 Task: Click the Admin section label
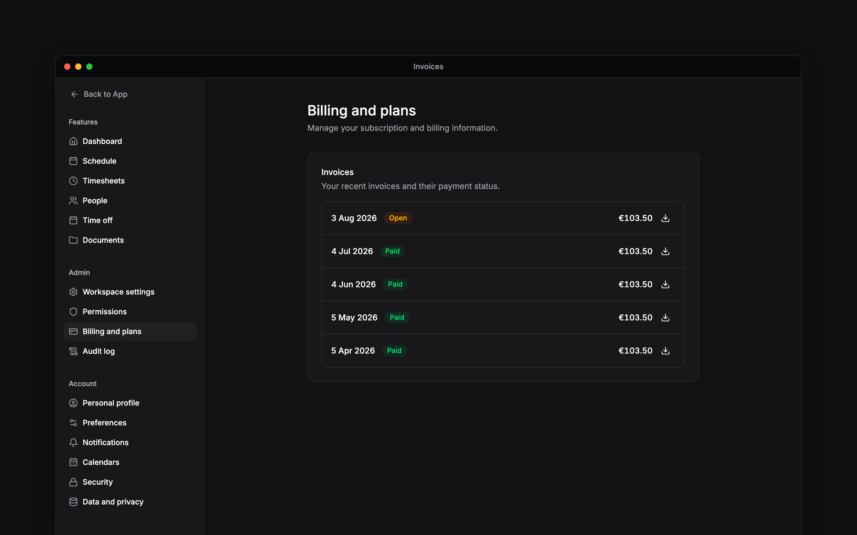79,272
